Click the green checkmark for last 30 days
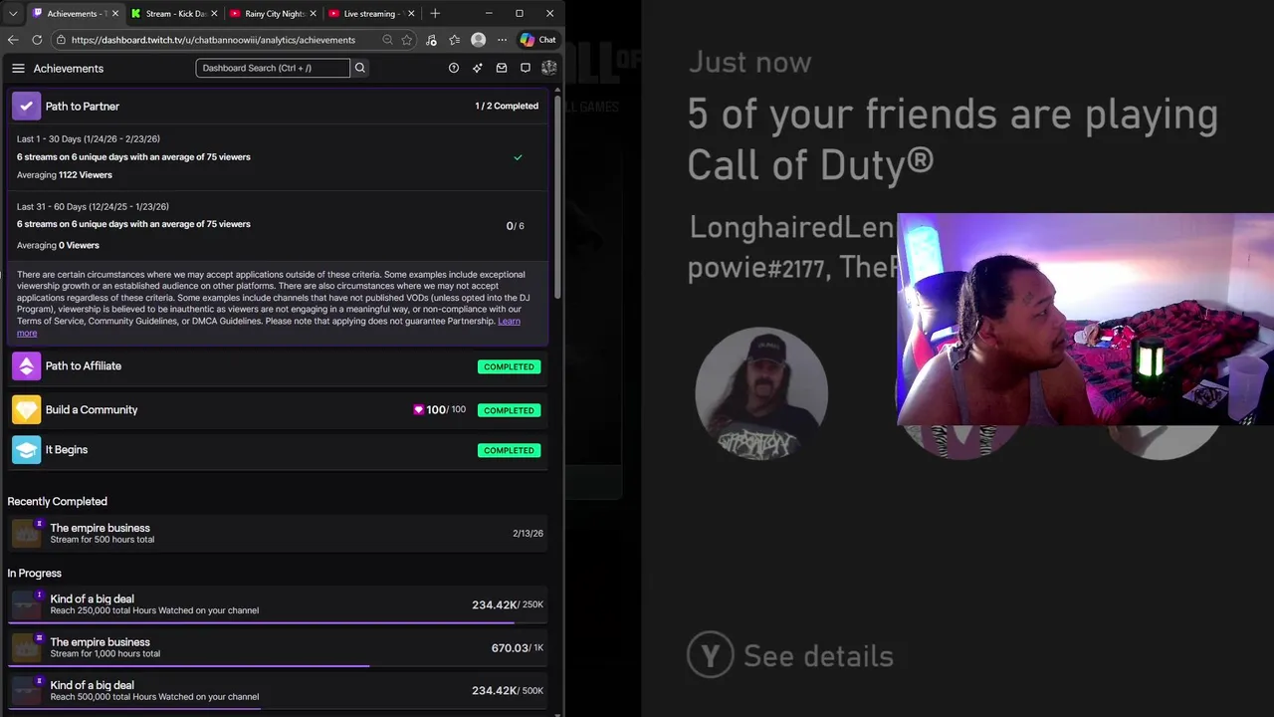 [518, 157]
